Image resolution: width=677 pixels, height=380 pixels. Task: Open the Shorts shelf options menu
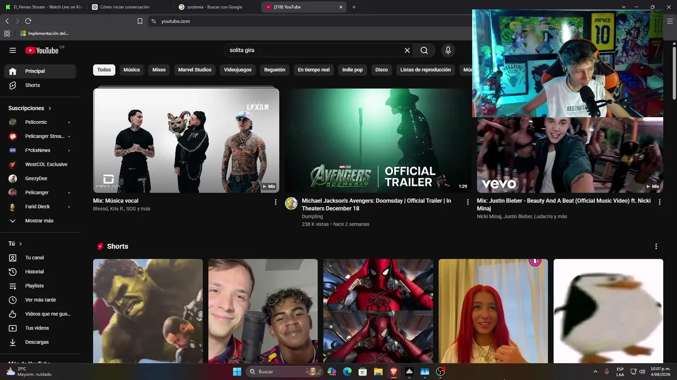656,246
